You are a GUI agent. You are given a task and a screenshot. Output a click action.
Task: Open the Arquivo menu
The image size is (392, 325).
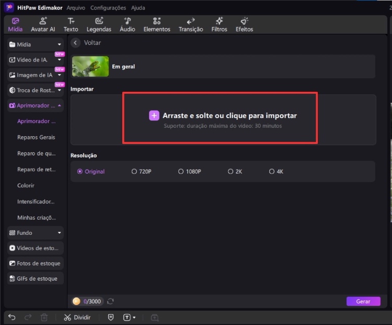tap(76, 8)
